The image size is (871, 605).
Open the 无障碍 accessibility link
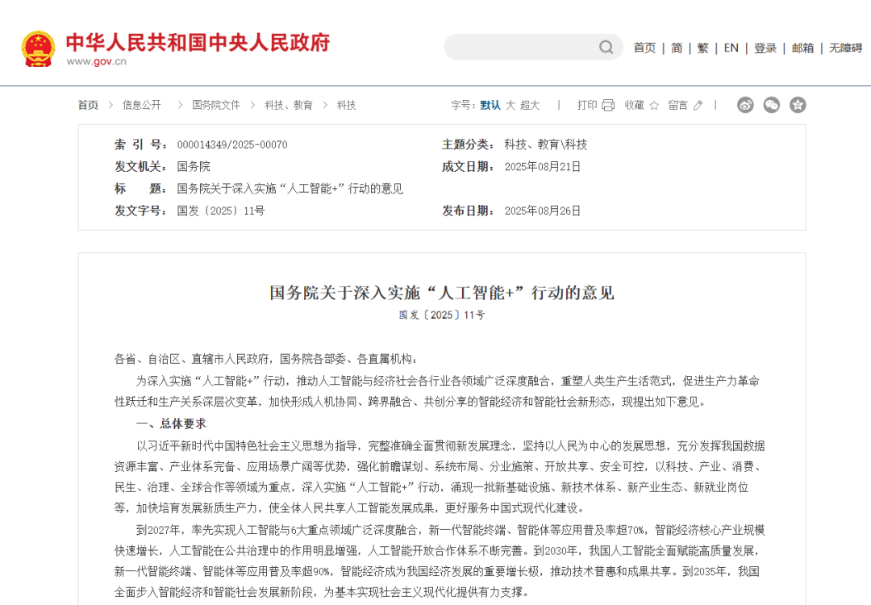pos(845,48)
